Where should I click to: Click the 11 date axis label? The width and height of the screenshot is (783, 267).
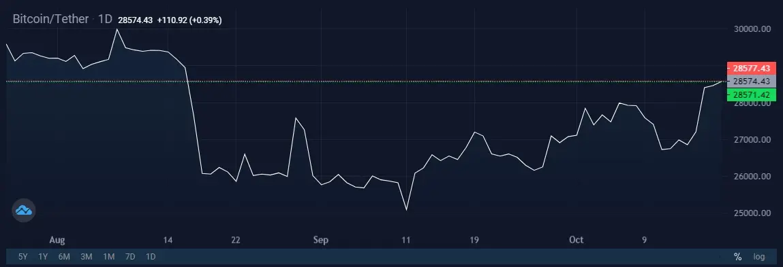[406, 240]
